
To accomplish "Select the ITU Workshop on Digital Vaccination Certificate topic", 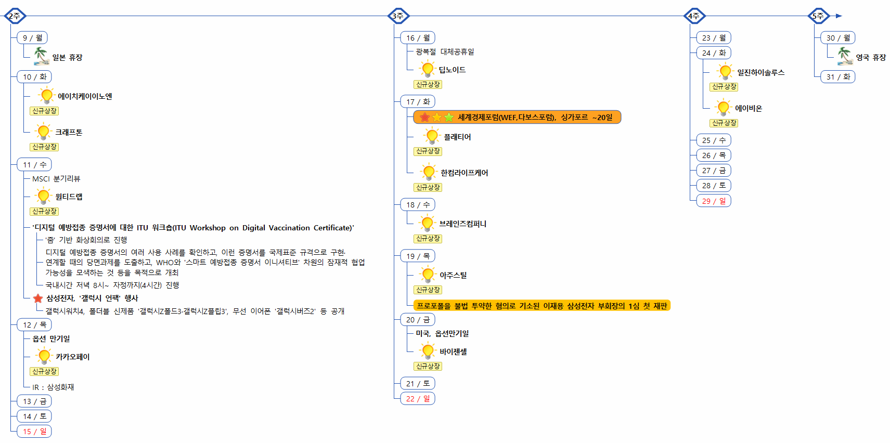I will [x=193, y=227].
